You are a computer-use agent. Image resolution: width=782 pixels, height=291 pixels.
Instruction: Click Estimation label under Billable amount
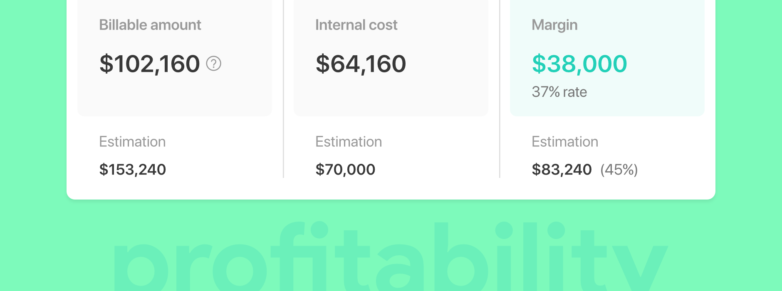(132, 142)
